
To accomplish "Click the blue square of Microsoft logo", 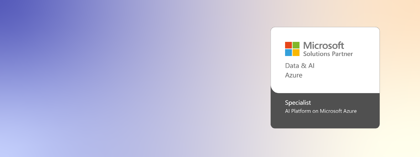I will 288,53.
